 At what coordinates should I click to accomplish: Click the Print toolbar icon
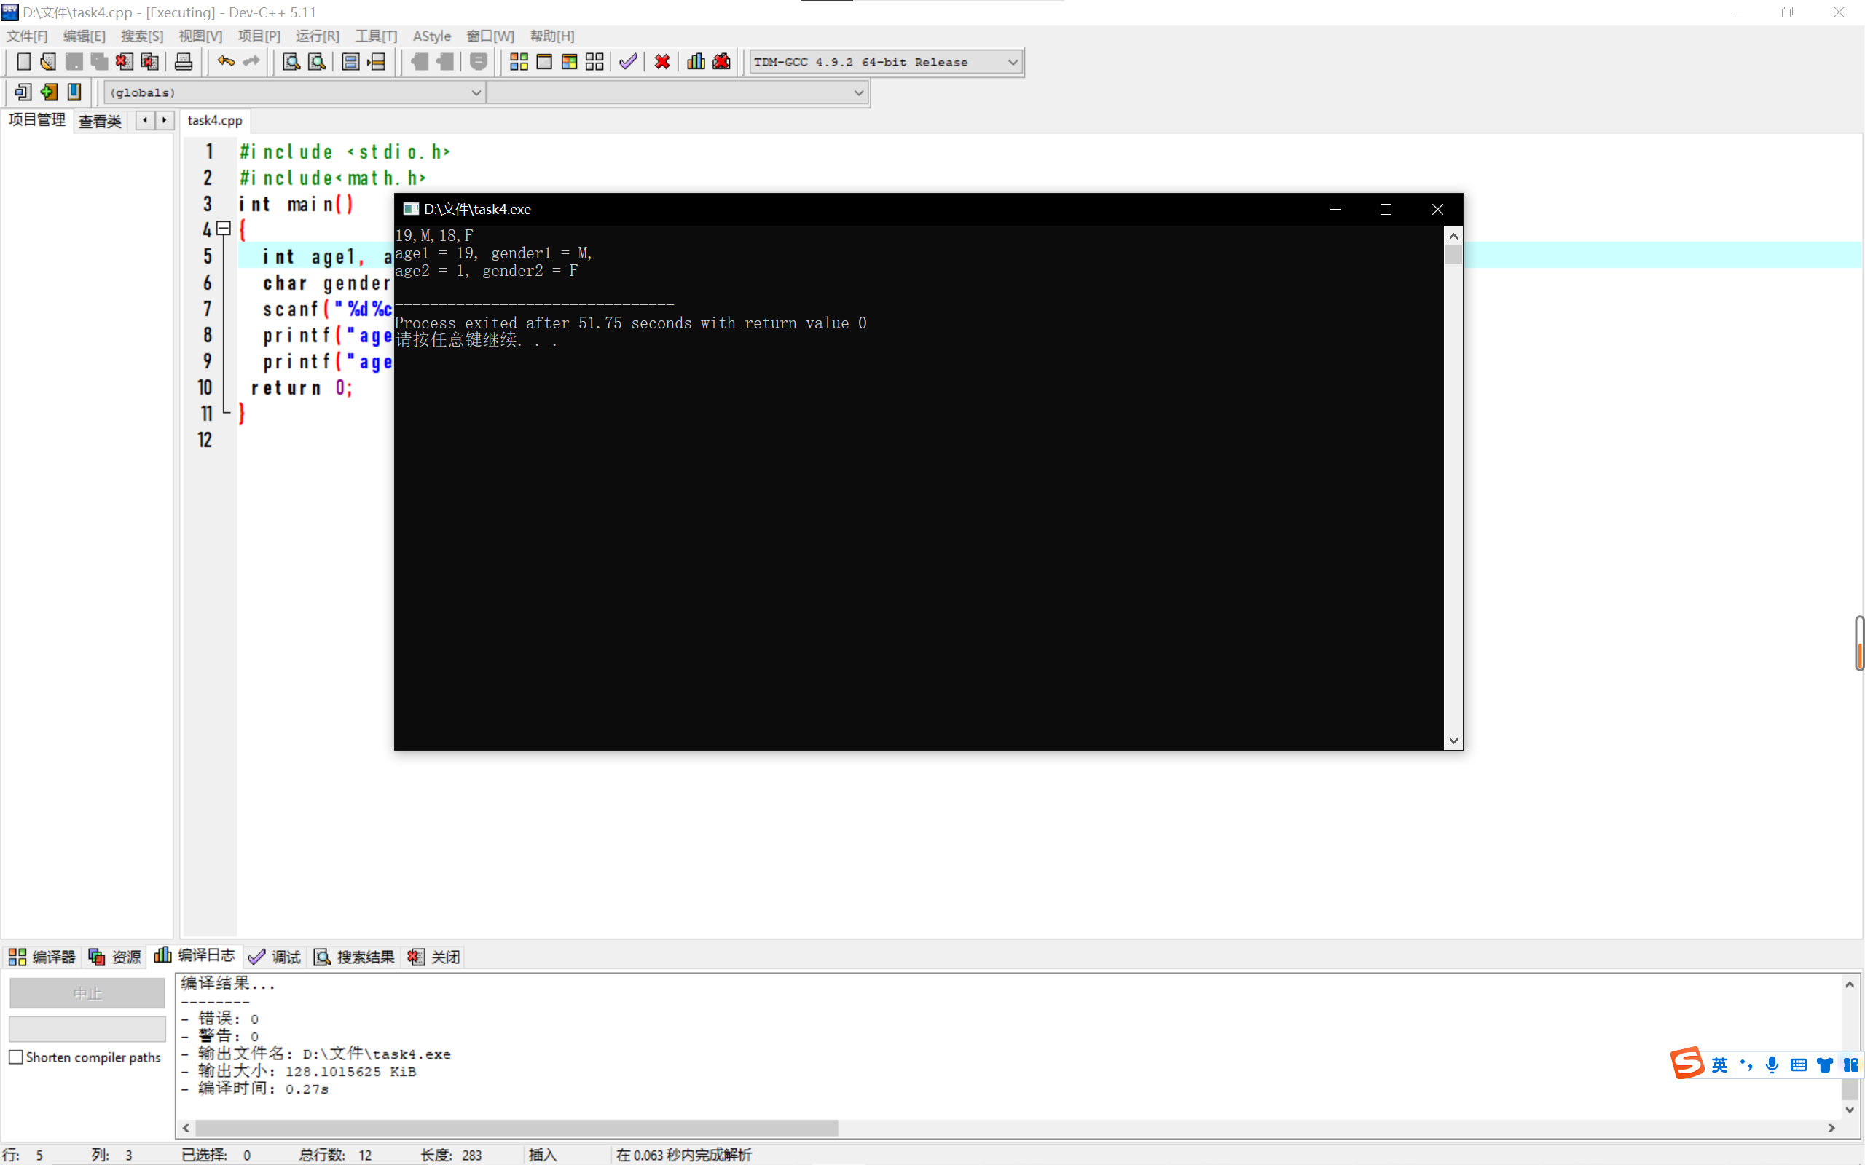click(x=184, y=62)
